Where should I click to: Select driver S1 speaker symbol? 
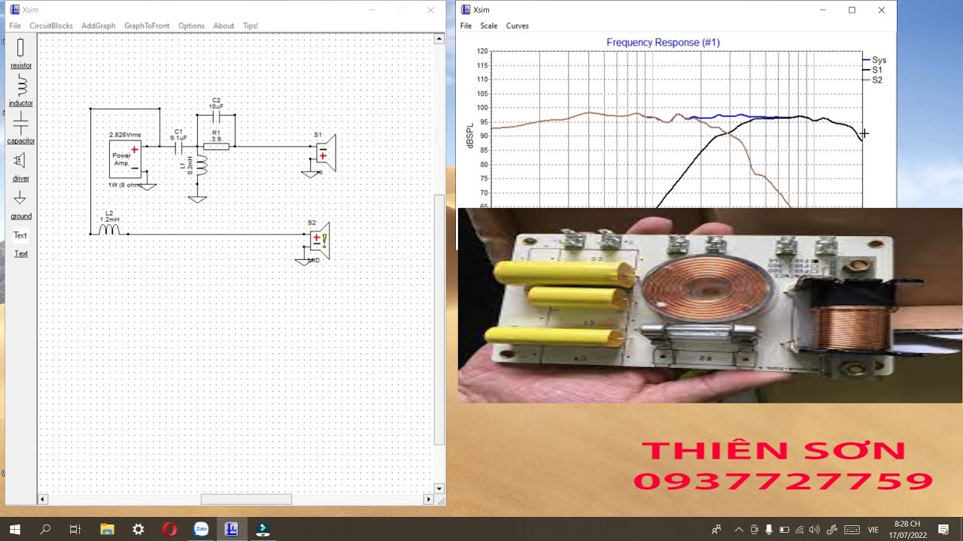[325, 153]
